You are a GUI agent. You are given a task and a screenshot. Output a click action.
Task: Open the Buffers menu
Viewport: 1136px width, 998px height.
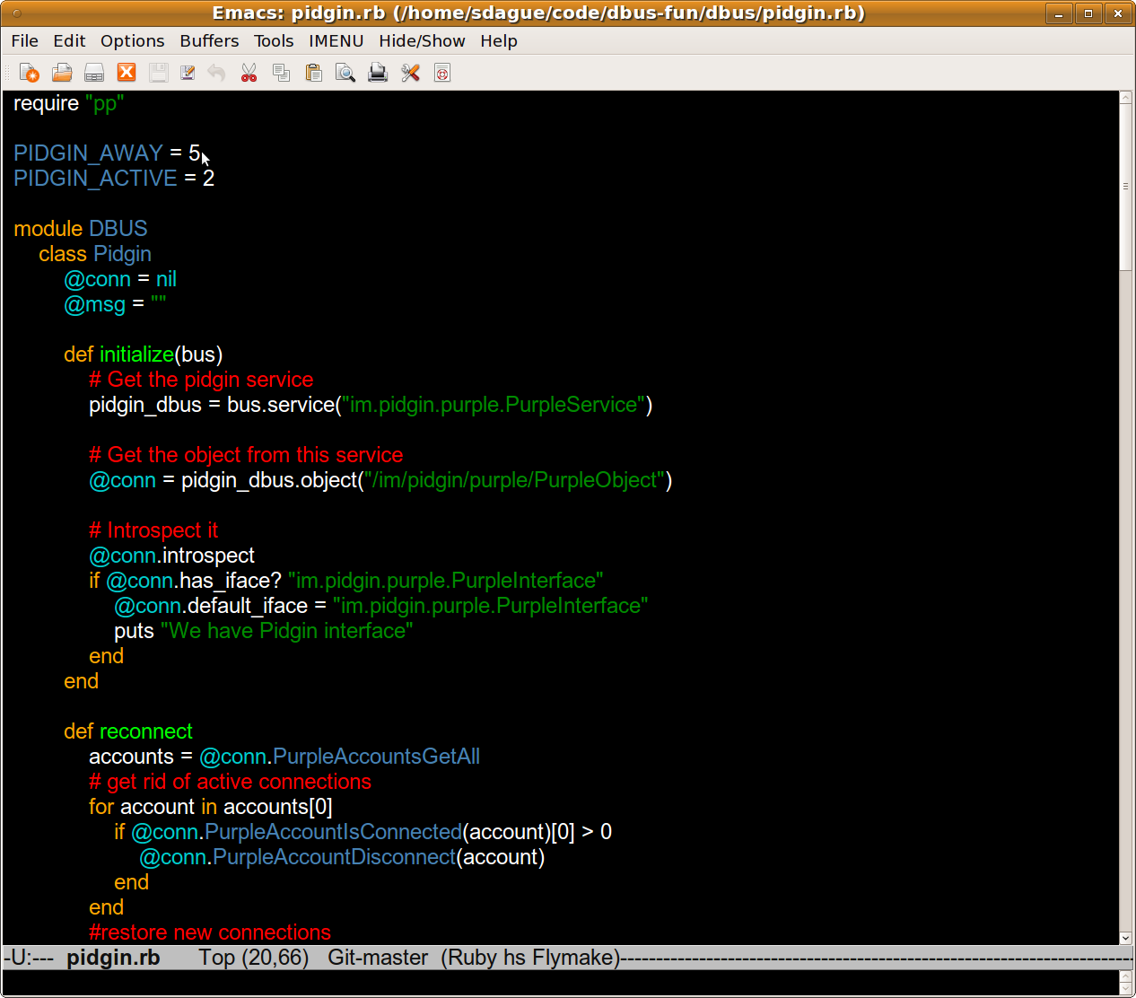209,40
